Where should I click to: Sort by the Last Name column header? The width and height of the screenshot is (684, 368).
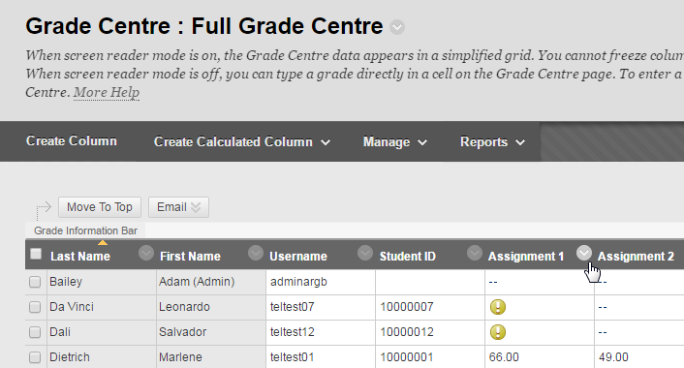[x=80, y=257]
